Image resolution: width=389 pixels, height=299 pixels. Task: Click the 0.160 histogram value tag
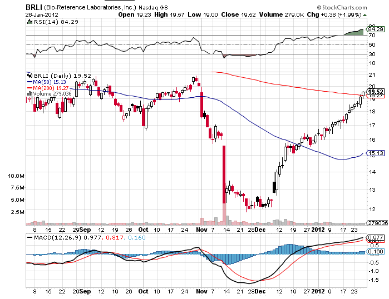click(376, 252)
